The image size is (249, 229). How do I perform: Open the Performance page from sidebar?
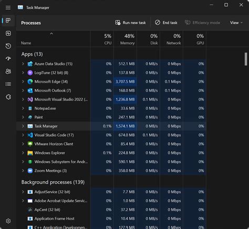pyautogui.click(x=8, y=33)
